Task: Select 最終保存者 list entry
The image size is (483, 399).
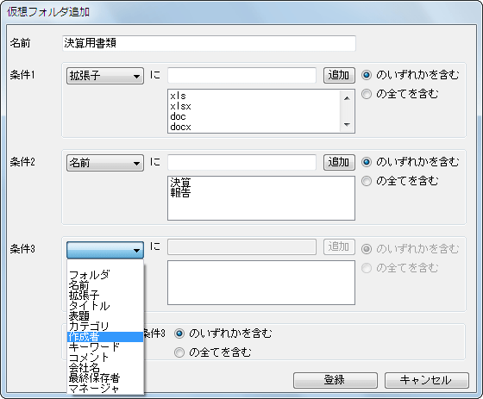Action: (x=105, y=378)
